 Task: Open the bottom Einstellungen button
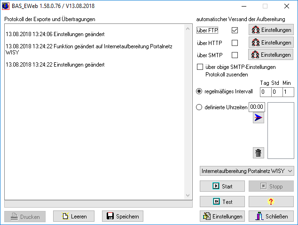point(222,216)
